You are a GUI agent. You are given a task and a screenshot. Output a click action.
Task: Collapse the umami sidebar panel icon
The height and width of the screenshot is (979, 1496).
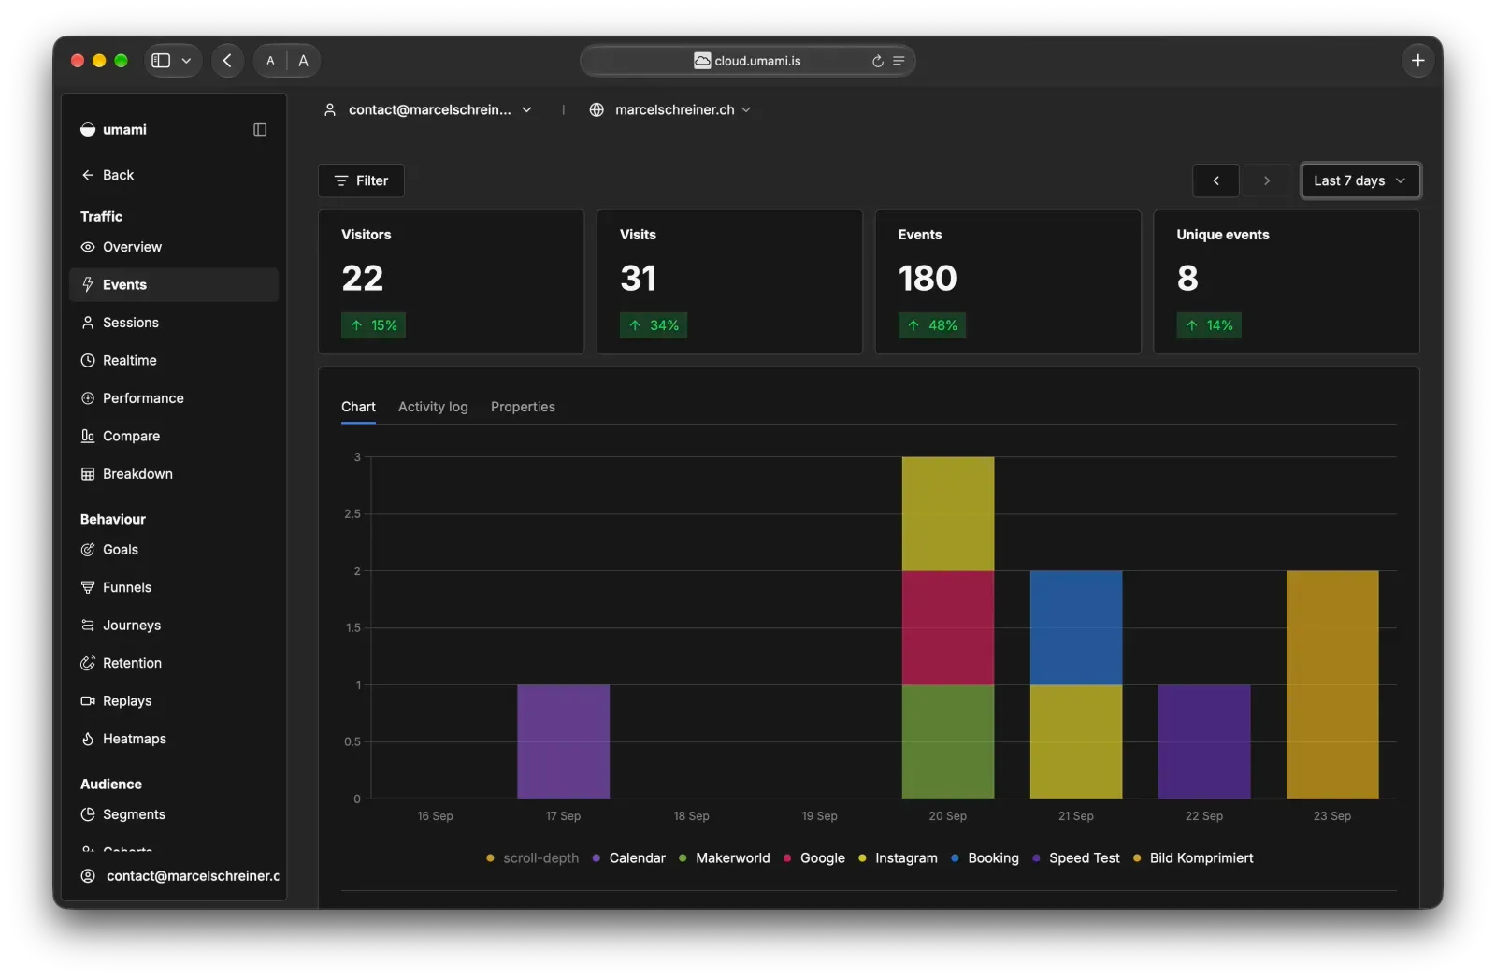point(260,130)
